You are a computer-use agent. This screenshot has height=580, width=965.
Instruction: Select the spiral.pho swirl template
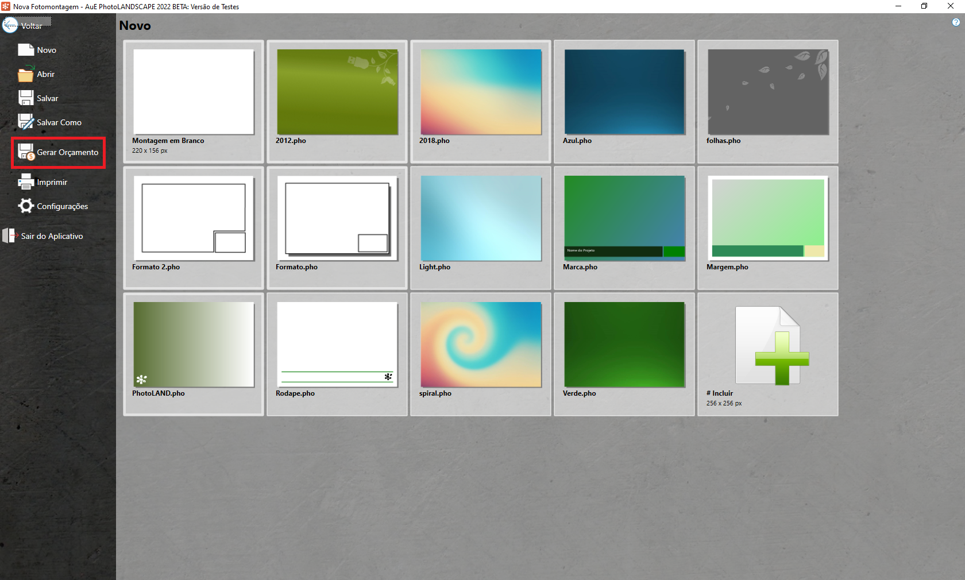click(x=481, y=345)
